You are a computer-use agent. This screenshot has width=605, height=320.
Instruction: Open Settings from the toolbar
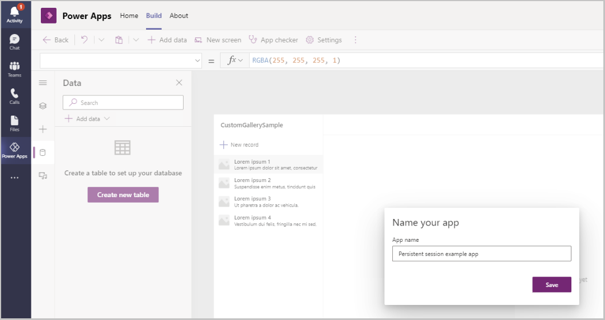tap(323, 40)
